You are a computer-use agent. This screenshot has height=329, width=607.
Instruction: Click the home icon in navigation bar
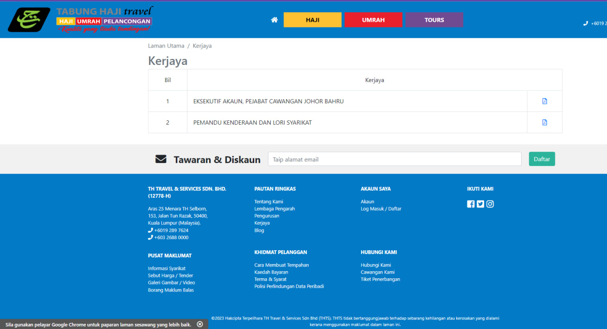coord(274,20)
